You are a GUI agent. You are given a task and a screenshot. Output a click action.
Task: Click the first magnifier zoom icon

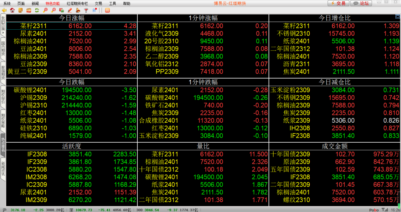click(45, 10)
